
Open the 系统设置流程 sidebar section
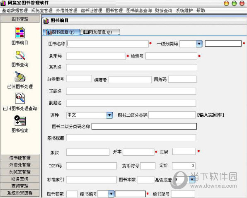click(20, 193)
